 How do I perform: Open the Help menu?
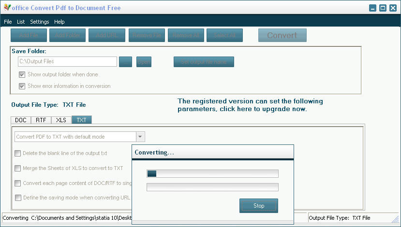pyautogui.click(x=59, y=22)
